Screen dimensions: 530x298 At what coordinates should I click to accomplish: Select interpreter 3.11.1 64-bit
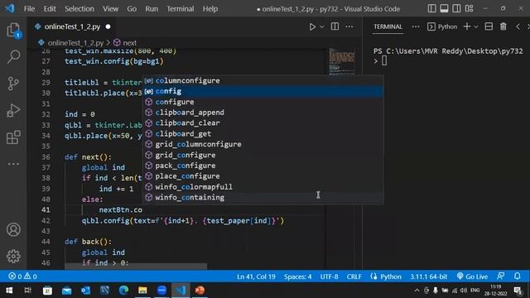(429, 276)
